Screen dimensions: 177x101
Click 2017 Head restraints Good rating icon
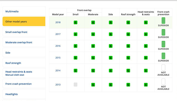click(x=146, y=34)
